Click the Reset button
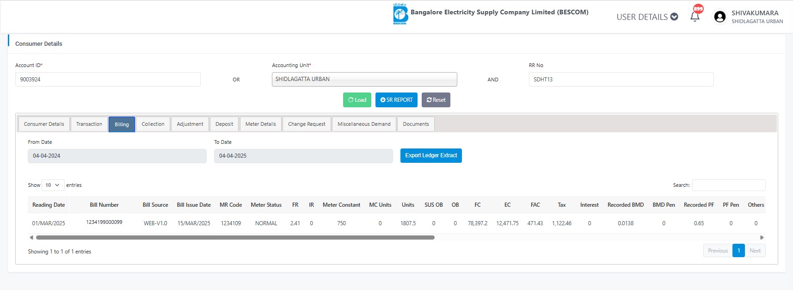793x290 pixels. coord(436,100)
